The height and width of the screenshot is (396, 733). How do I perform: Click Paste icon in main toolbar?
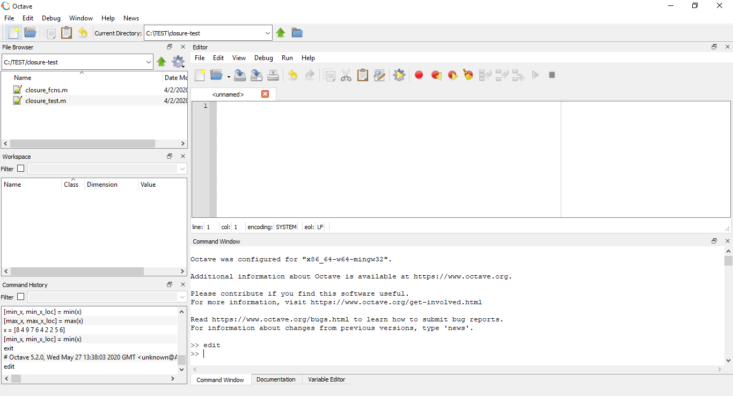pyautogui.click(x=66, y=33)
